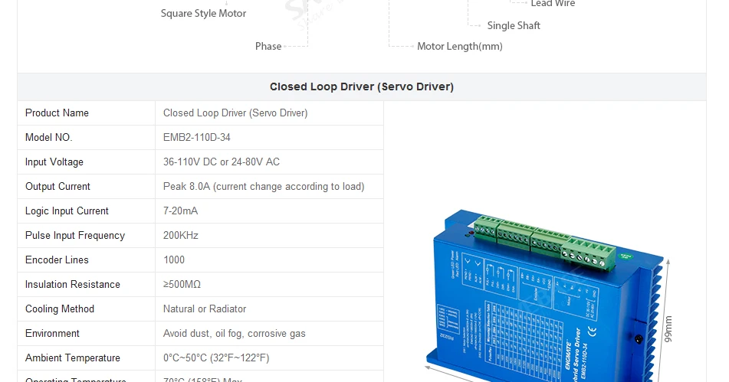Click the blue servo driver product image
Screen dimensions: 729x382
(545, 297)
